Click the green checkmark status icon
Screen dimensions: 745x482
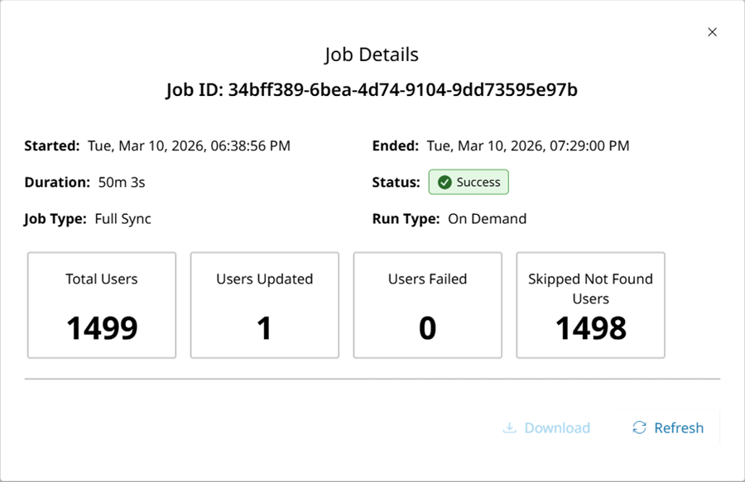[445, 182]
